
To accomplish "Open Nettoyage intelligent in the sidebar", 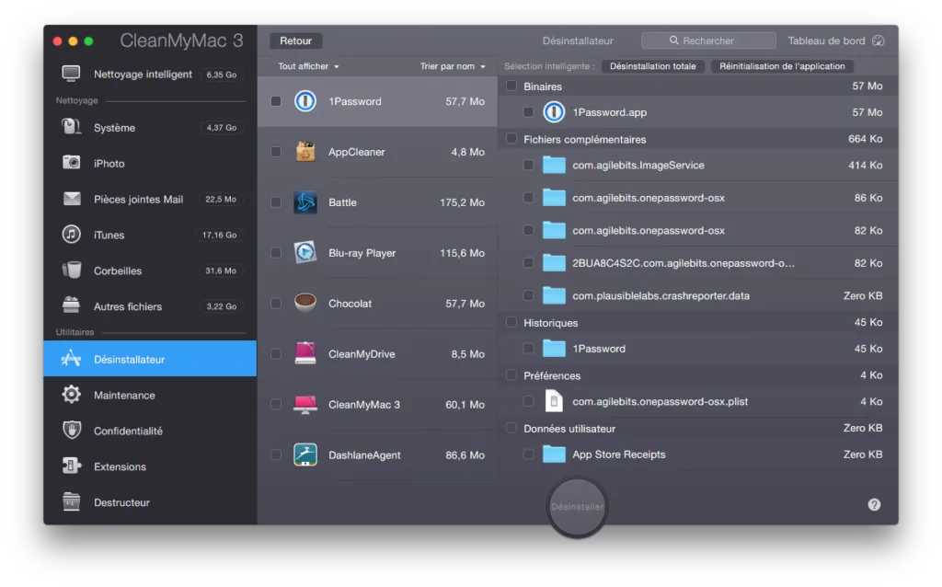I will click(x=150, y=74).
